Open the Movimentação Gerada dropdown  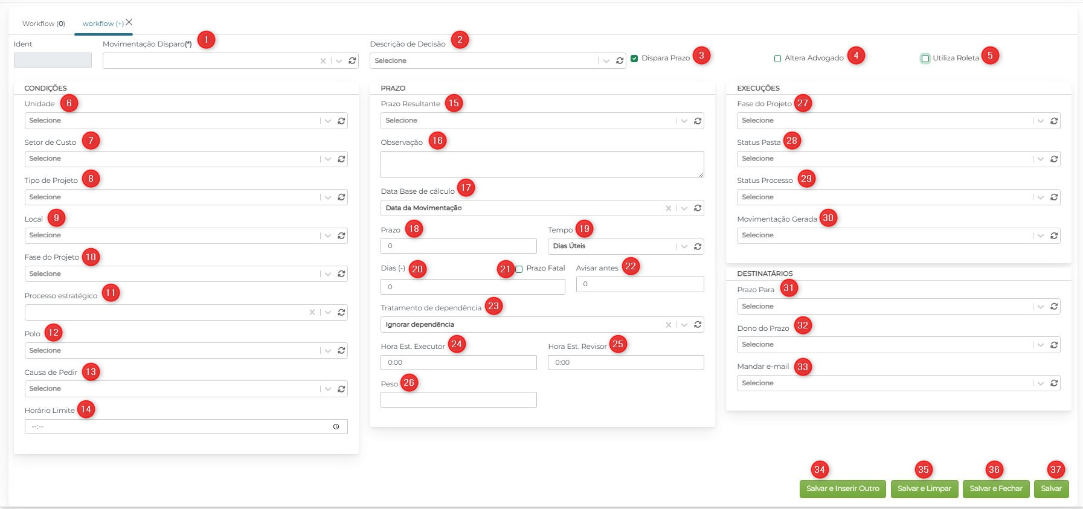click(x=1041, y=235)
